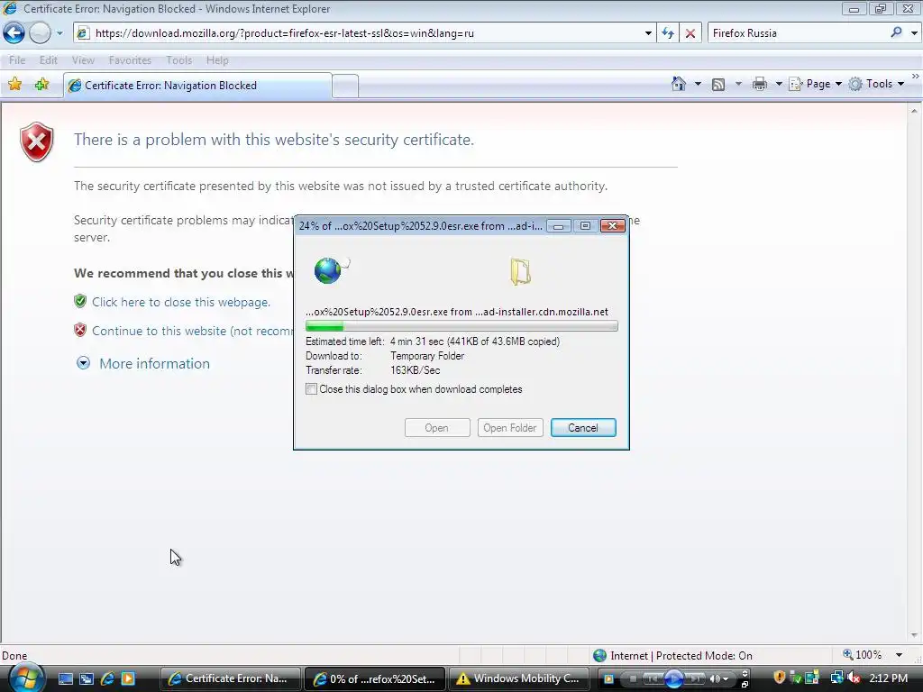The width and height of the screenshot is (923, 692).
Task: Click the Refresh page icon
Action: (668, 33)
